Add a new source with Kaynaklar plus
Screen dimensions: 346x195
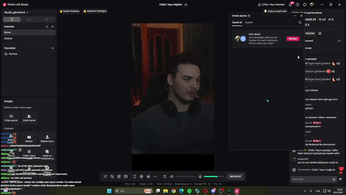tap(53, 48)
